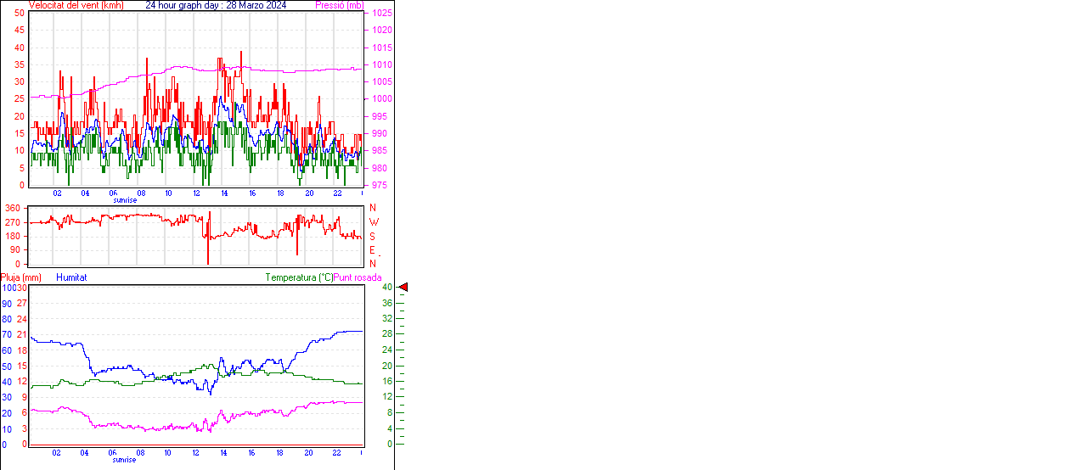The image size is (1087, 470).
Task: Click the 'E' wind direction label
Action: coord(373,250)
